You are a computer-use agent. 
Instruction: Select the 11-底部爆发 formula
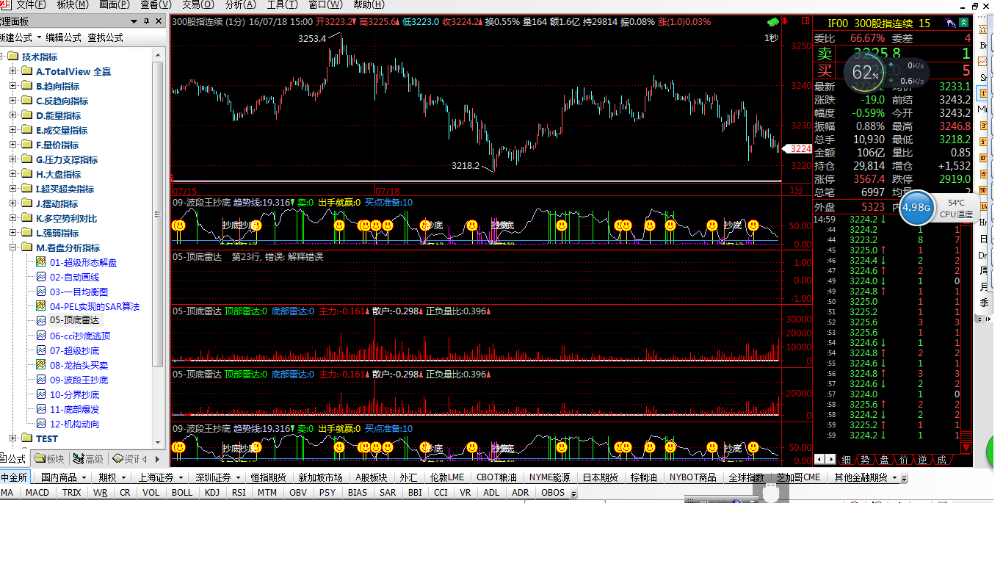click(x=74, y=409)
